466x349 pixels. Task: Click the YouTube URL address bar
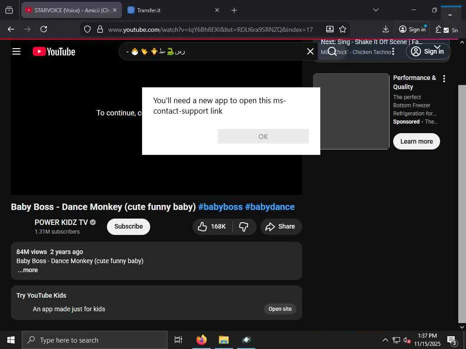pos(210,30)
